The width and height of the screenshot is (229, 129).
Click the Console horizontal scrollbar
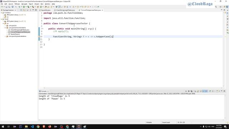(x=131, y=120)
